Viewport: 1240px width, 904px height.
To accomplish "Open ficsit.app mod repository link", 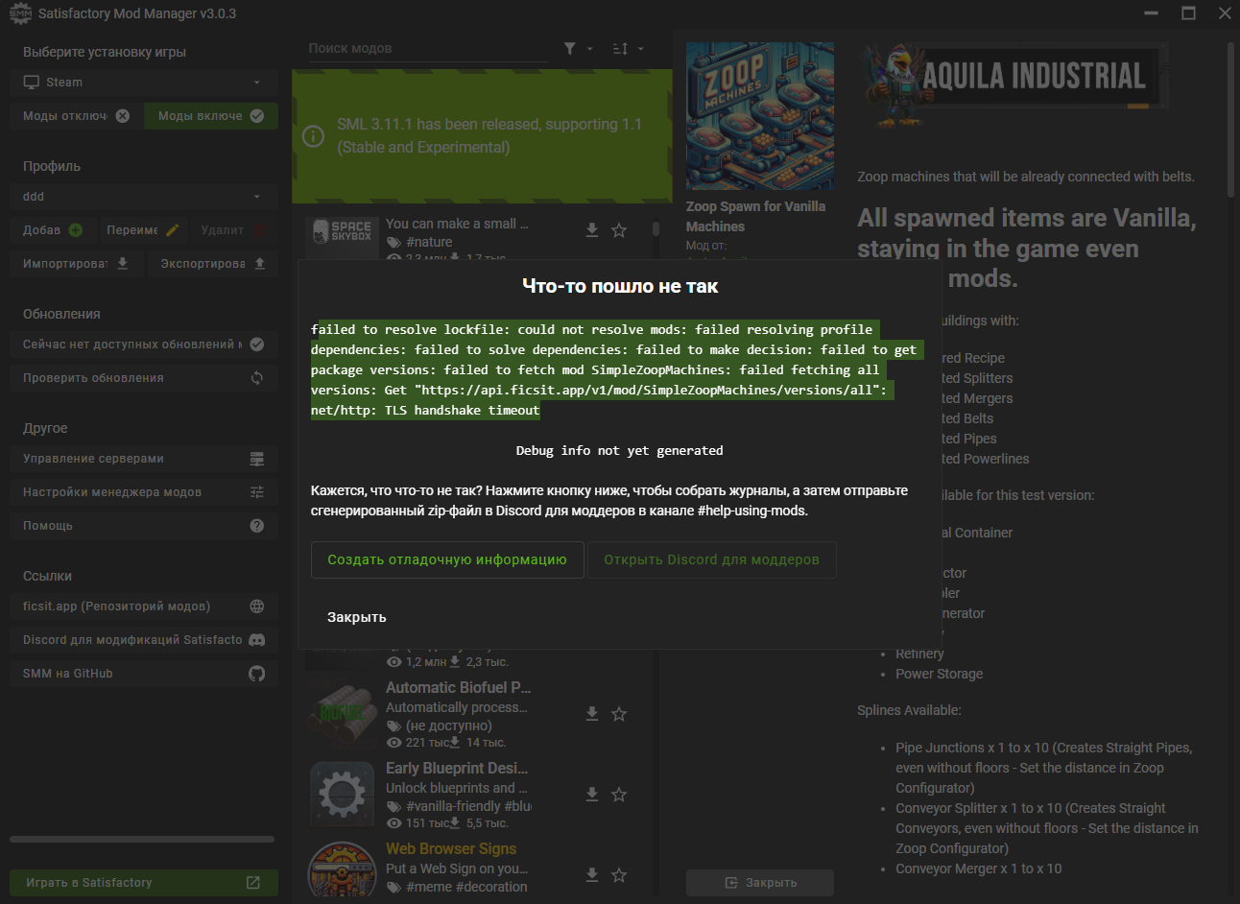I will click(144, 607).
